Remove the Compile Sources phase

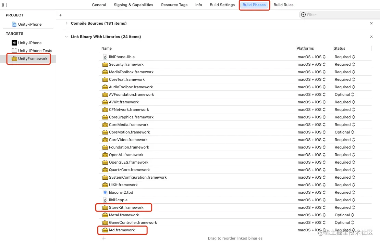(371, 23)
